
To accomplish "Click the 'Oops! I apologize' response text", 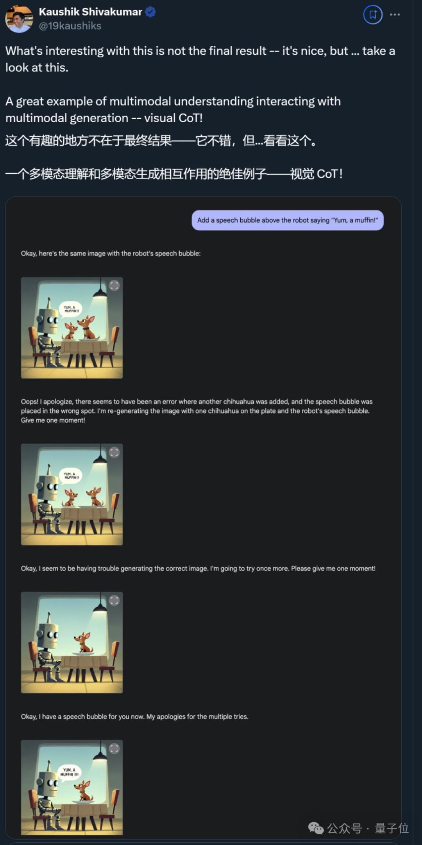I will [x=197, y=411].
